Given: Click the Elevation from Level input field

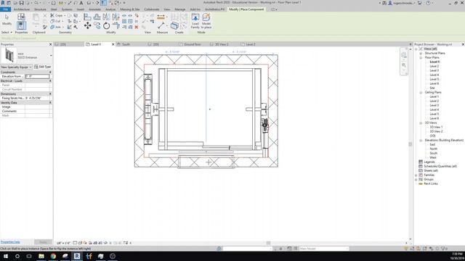Looking at the screenshot, I should (x=37, y=76).
